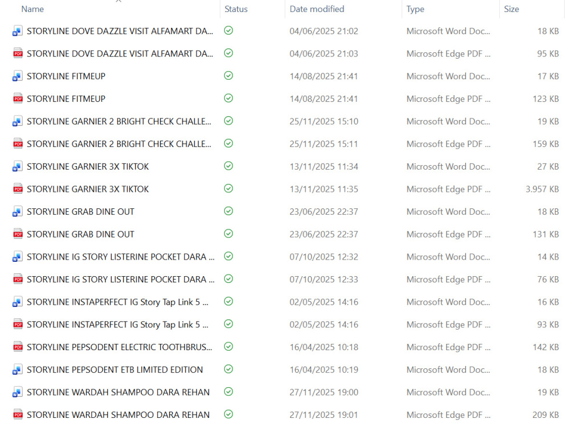Click the 16 KB size value
This screenshot has width=570, height=427.
pyautogui.click(x=548, y=302)
